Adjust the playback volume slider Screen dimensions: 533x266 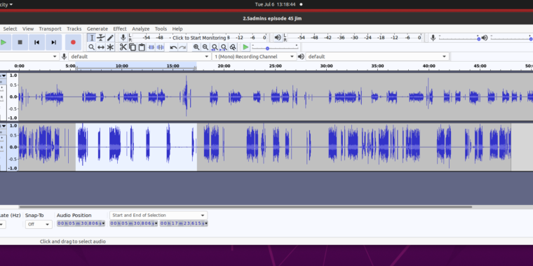[511, 38]
